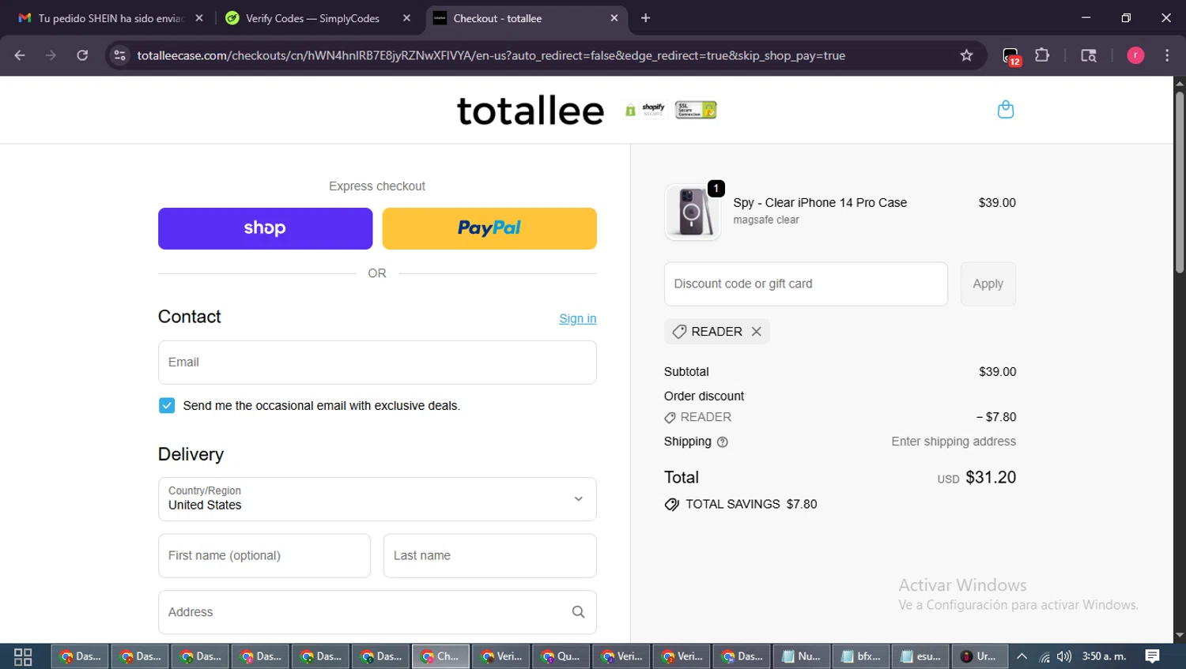
Task: Show hidden system tray icons
Action: pos(1022,656)
